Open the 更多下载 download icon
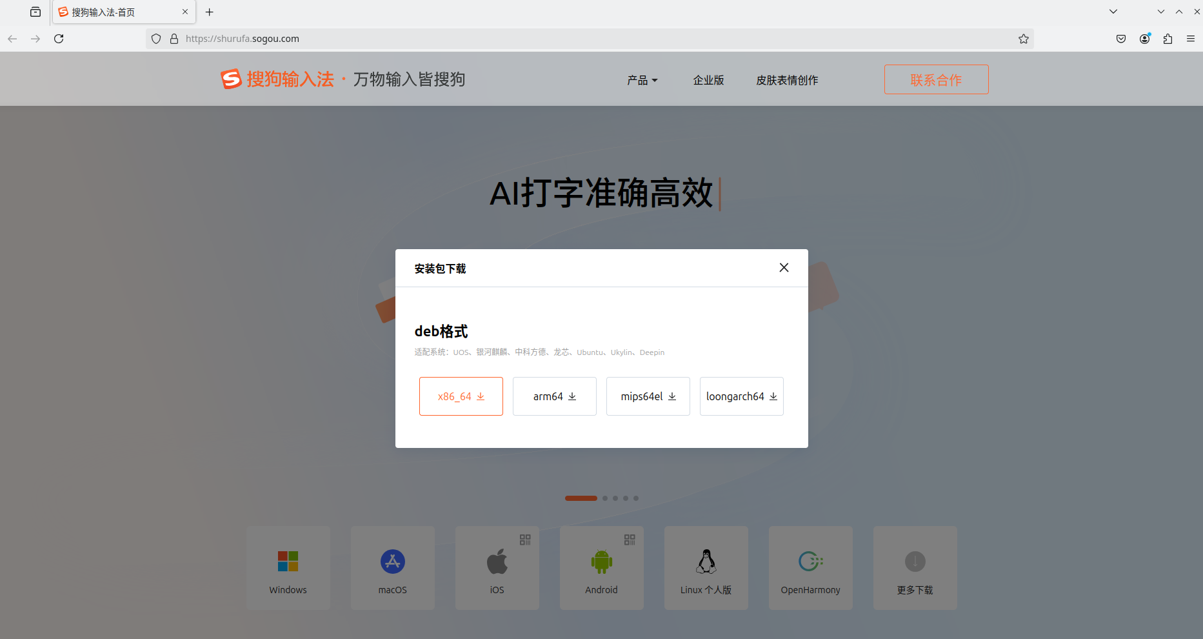 [x=915, y=562]
